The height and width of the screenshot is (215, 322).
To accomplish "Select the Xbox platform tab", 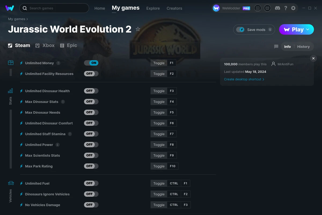I will (x=45, y=45).
